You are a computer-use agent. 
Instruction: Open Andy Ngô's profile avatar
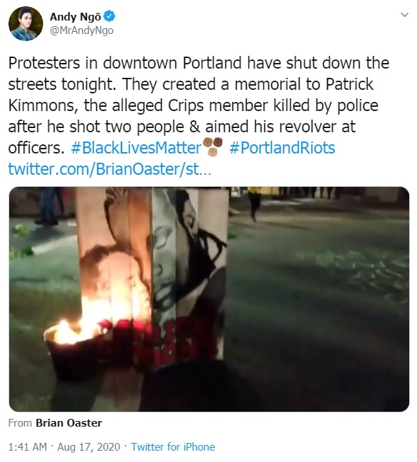pyautogui.click(x=26, y=23)
